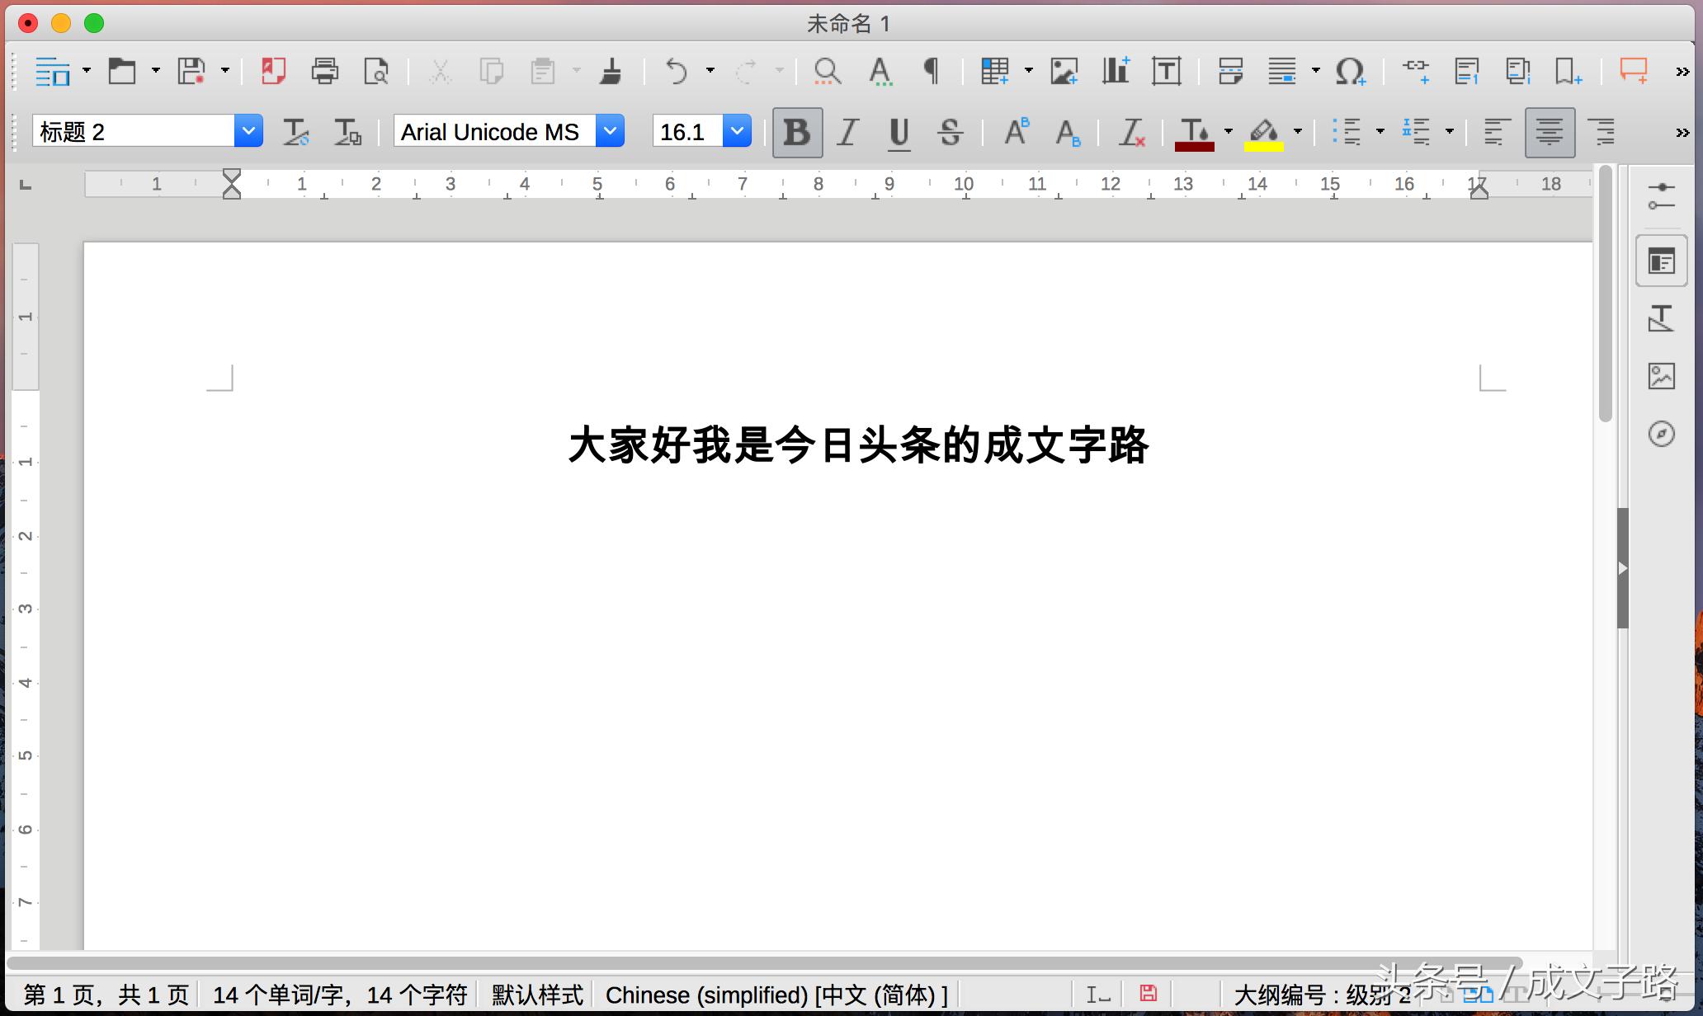
Task: Open the font size dropdown
Action: tap(736, 130)
